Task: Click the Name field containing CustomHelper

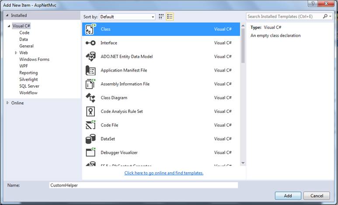Action: coord(143,185)
